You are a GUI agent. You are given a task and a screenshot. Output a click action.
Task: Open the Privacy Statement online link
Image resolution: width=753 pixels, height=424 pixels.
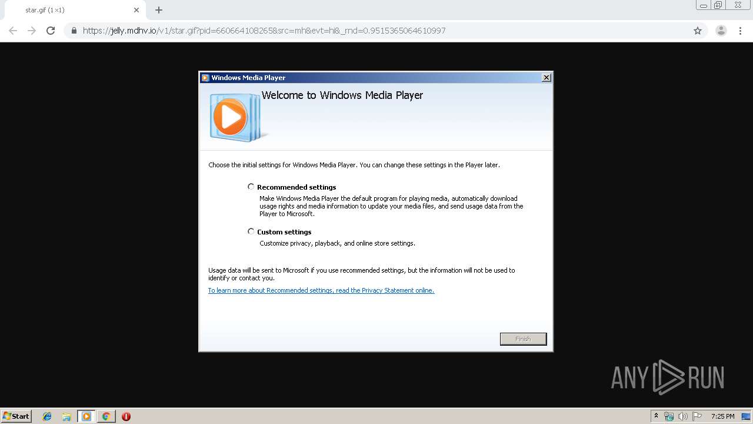pos(321,290)
